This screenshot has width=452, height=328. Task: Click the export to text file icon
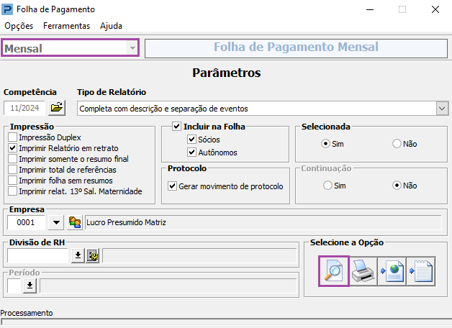click(421, 271)
